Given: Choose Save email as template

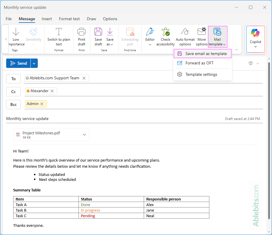Looking at the screenshot, I should 202,54.
